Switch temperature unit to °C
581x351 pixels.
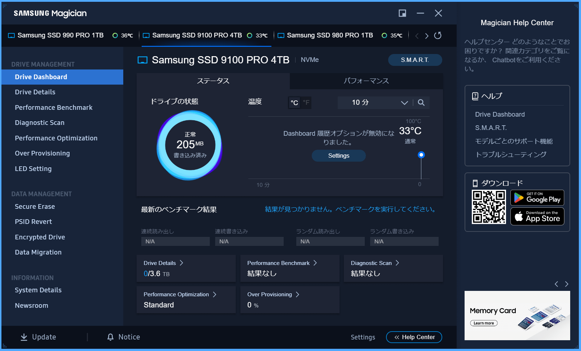point(294,103)
